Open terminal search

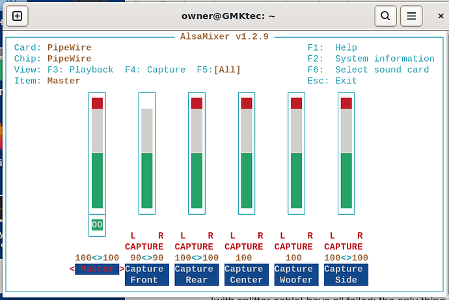point(385,16)
